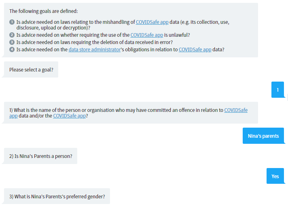Select the blue '1' reply bubble

point(278,90)
